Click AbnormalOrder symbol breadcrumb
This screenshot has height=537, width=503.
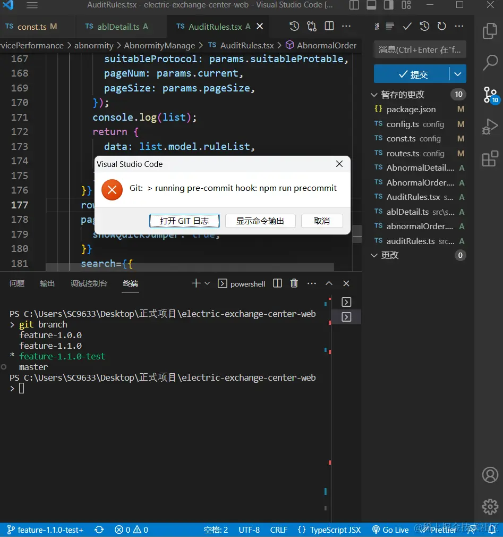tap(322, 46)
